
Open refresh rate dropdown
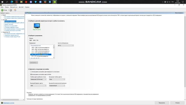[x=66, y=45]
